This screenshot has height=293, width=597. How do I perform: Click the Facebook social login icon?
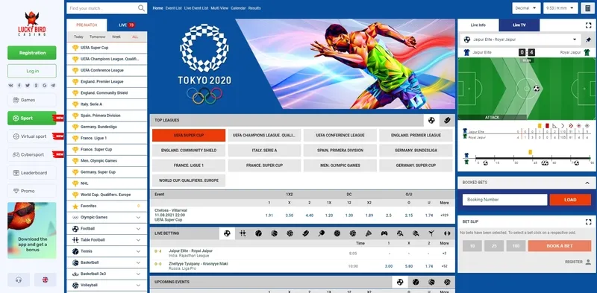click(x=19, y=86)
